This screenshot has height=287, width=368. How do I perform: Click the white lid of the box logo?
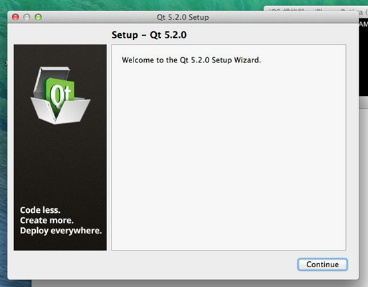[x=52, y=78]
